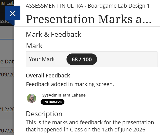Click the Mark section heading
The height and width of the screenshot is (135, 160).
pyautogui.click(x=34, y=46)
